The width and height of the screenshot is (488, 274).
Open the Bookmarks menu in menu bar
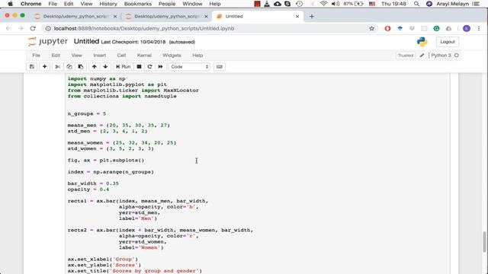(137, 4)
